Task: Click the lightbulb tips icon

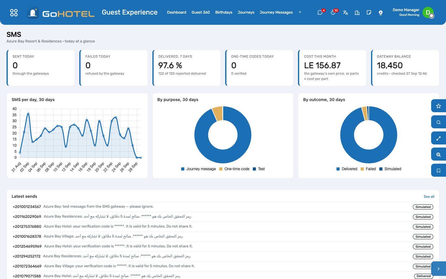Action: 381,12
